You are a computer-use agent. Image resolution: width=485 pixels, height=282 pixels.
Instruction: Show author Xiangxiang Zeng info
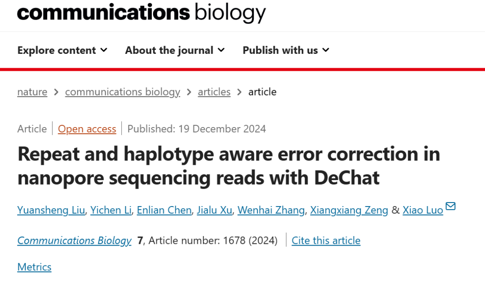point(349,210)
